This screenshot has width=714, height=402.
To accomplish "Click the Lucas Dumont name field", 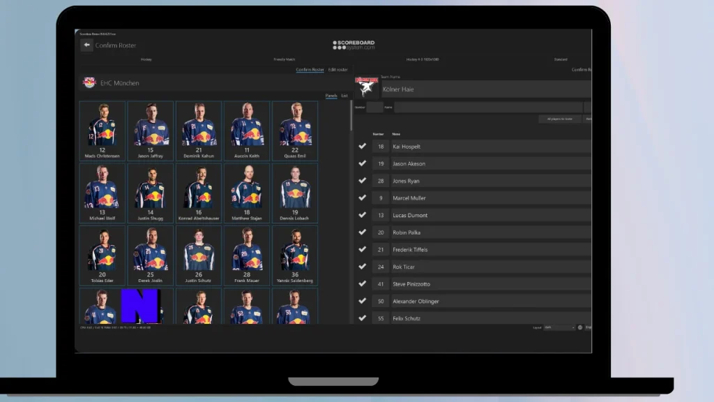I will click(492, 215).
